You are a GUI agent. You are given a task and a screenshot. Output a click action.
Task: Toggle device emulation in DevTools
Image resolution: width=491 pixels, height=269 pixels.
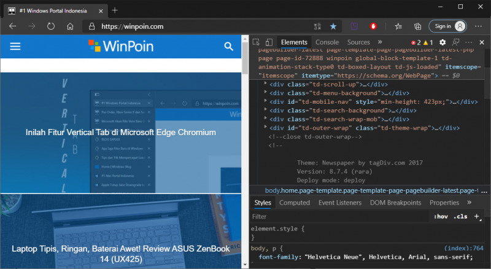[269, 42]
